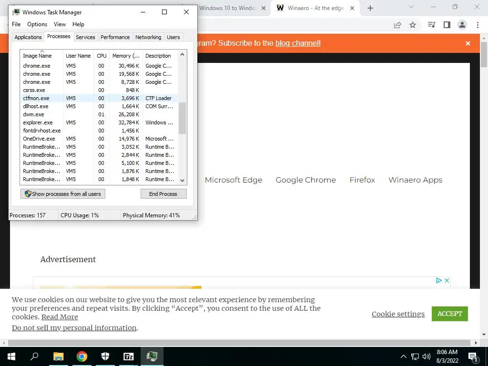The width and height of the screenshot is (488, 366).
Task: Open Microsoft Edge category on Winaero
Action: pyautogui.click(x=234, y=180)
